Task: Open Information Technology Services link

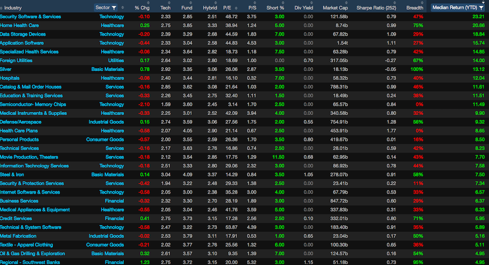Action: point(34,166)
